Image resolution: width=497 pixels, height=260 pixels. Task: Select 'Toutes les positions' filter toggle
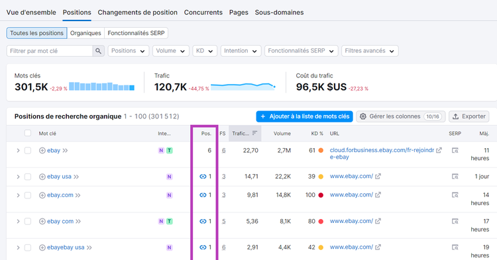pyautogui.click(x=36, y=33)
